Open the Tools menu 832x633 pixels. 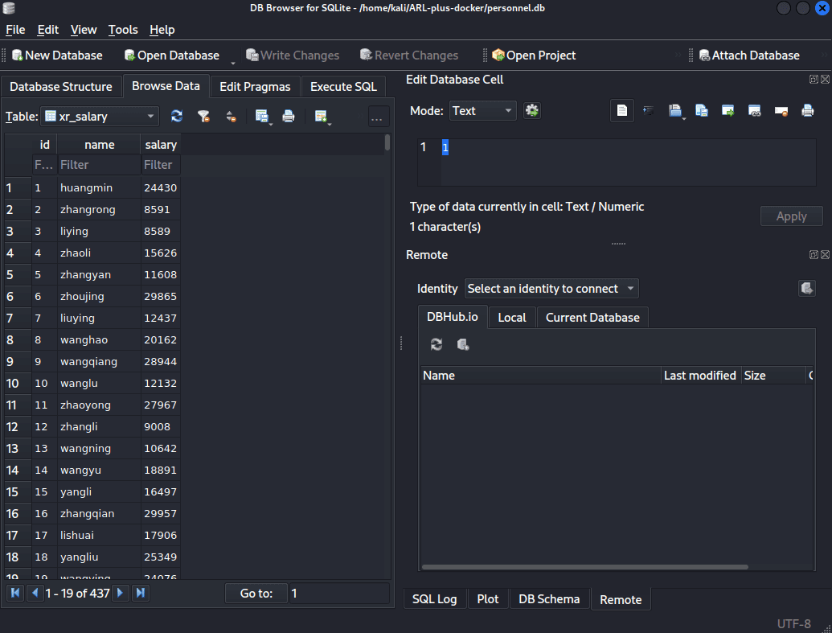123,30
